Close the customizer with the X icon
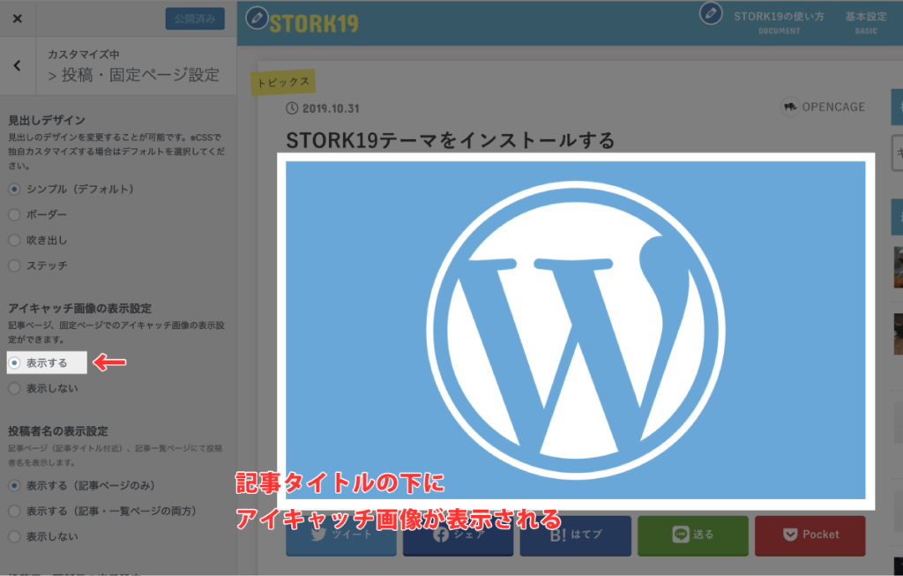The width and height of the screenshot is (903, 576). 18,19
